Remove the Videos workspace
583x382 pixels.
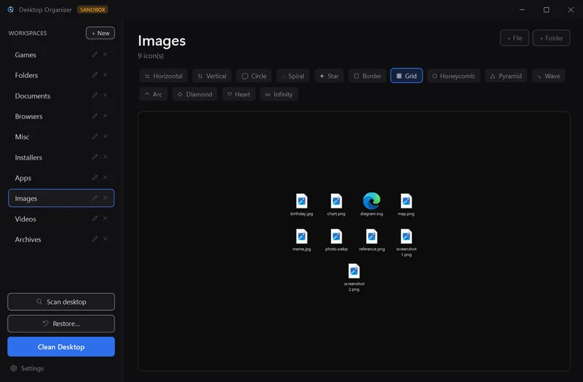point(105,219)
